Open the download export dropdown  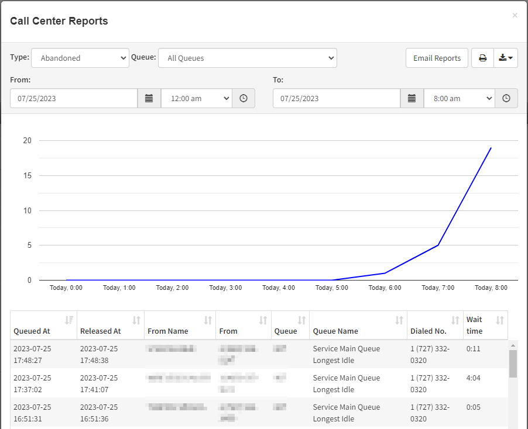coord(506,58)
